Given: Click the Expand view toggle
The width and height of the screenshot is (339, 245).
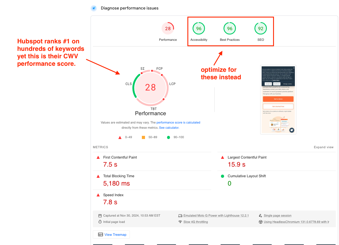Looking at the screenshot, I should coord(324,147).
